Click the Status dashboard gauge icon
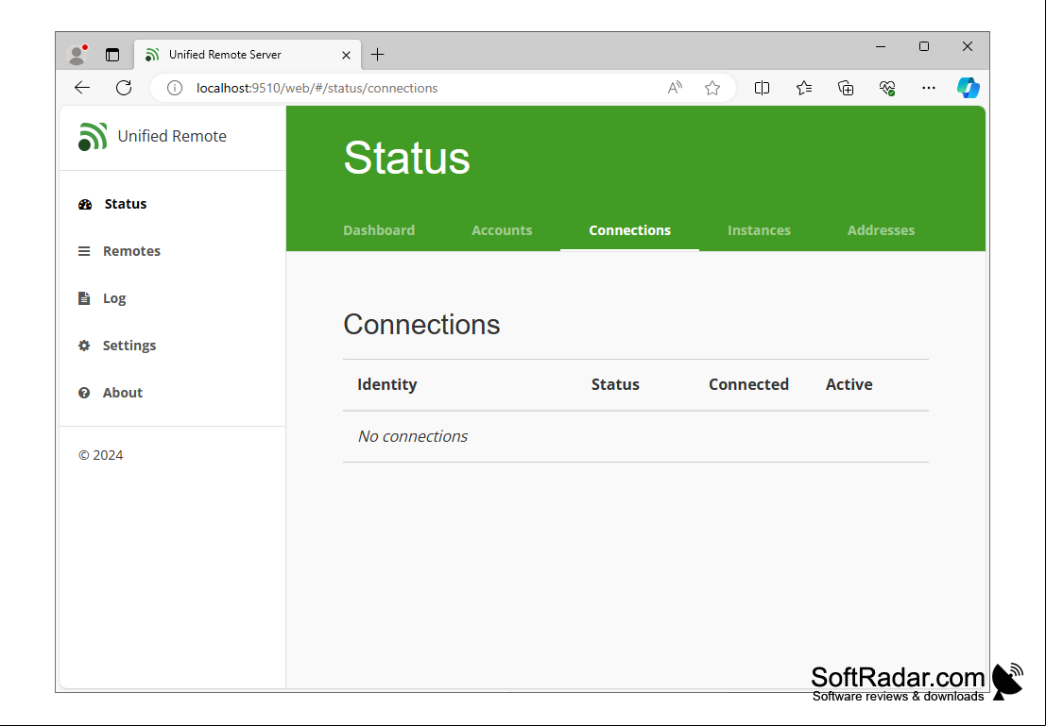 coord(85,205)
